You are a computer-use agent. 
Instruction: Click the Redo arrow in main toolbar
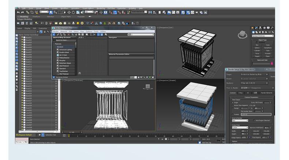point(23,12)
